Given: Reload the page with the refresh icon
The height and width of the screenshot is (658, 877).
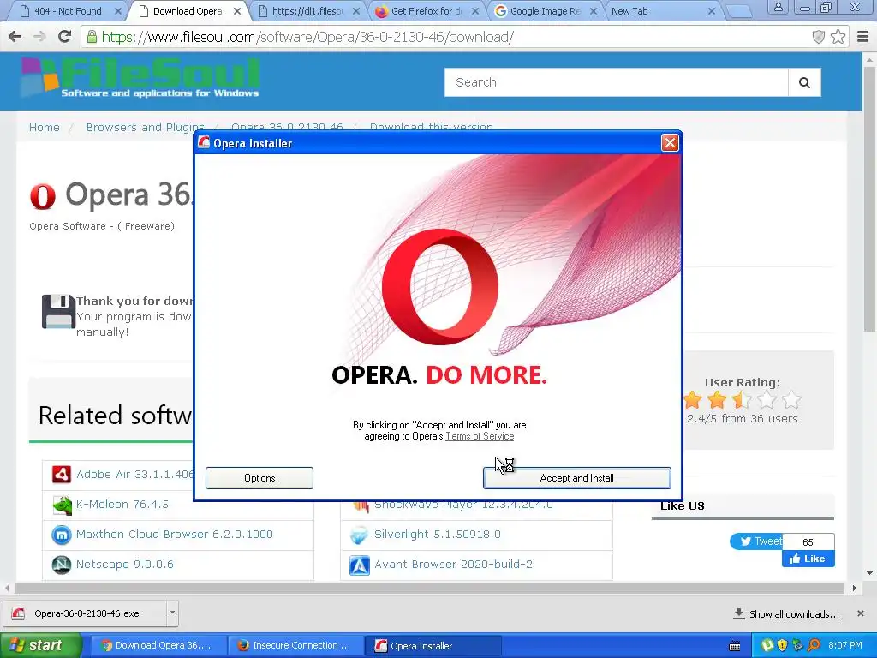Looking at the screenshot, I should 65,37.
